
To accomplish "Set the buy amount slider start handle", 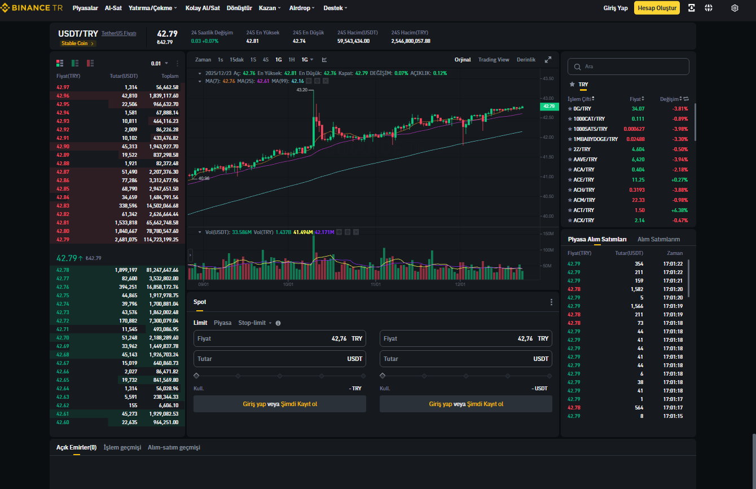I will (196, 376).
